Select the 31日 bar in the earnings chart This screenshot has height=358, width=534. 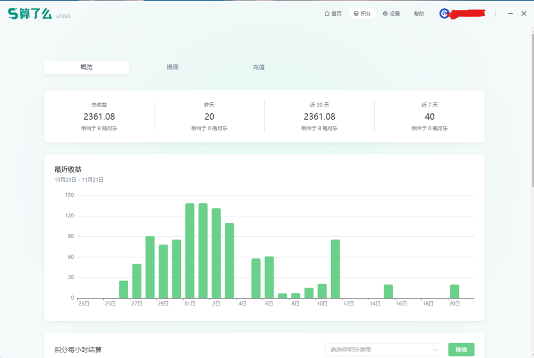[190, 250]
